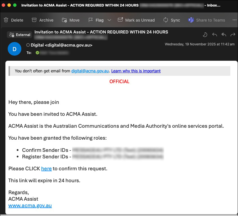Screen dimensions: 238x216
Task: Toggle the flag on this email
Action: click(97, 20)
